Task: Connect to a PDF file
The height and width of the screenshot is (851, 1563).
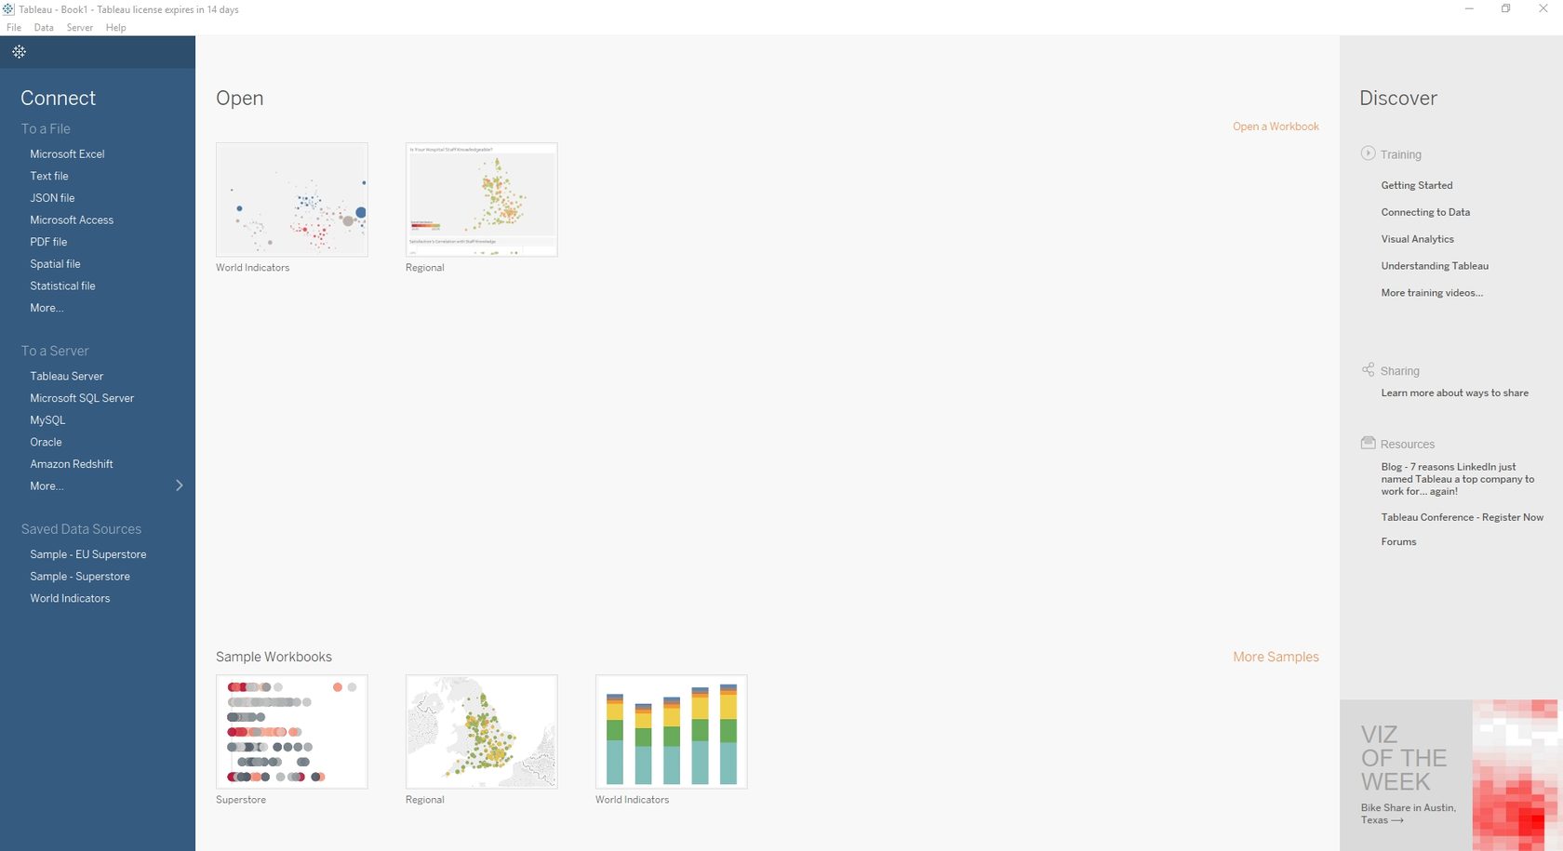Action: point(48,242)
